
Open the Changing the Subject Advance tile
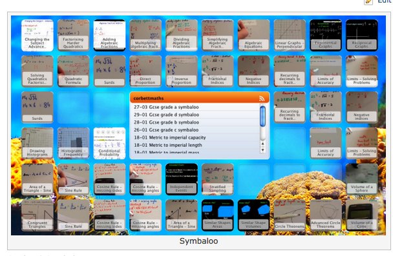coord(37,35)
